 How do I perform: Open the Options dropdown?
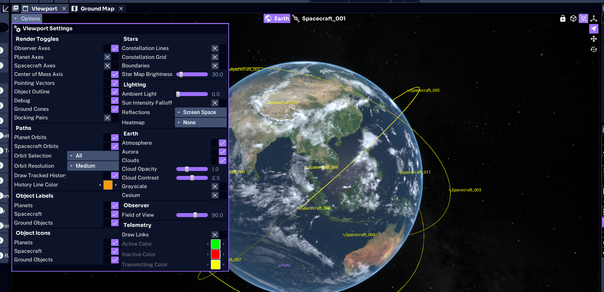(27, 18)
